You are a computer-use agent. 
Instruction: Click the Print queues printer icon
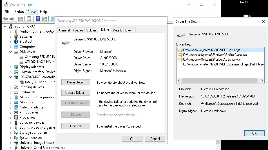16,112
